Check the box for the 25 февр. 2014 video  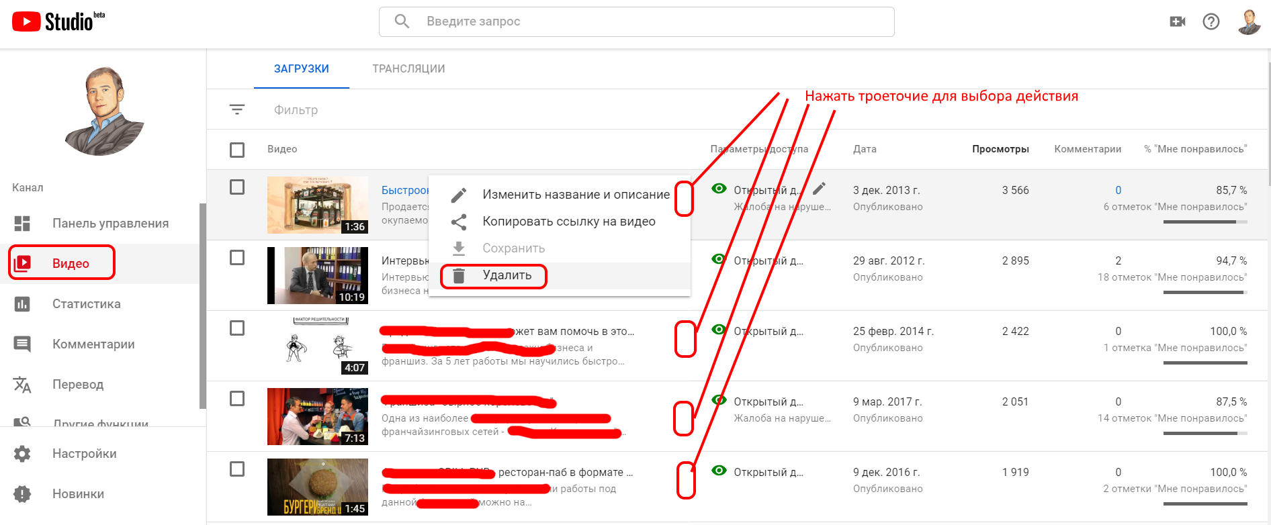[237, 328]
